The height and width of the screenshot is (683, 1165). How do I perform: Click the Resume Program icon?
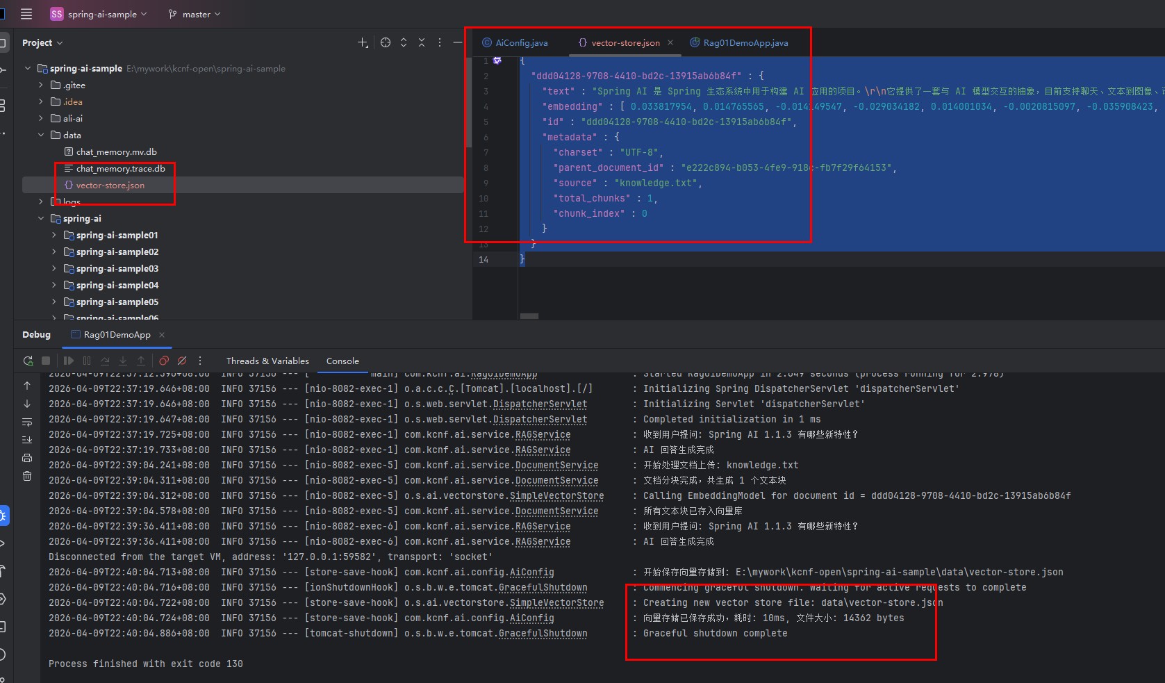pyautogui.click(x=69, y=361)
